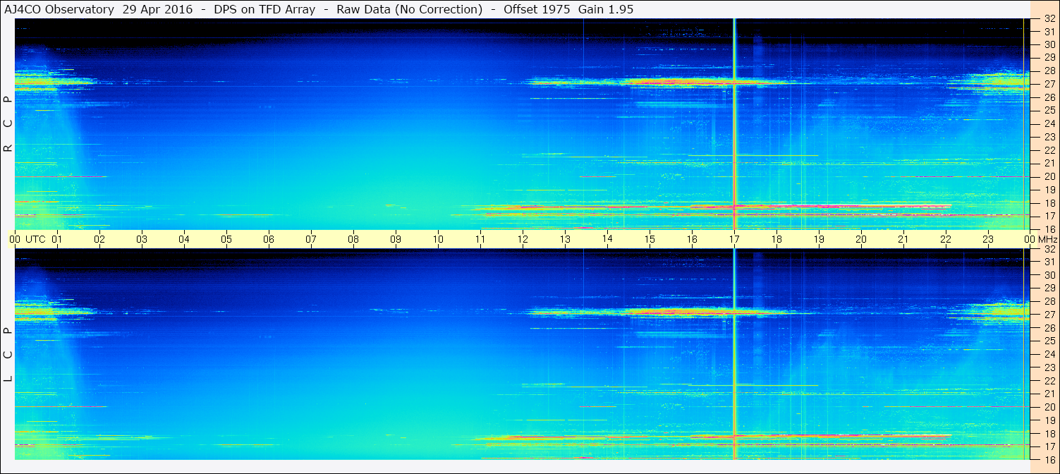The height and width of the screenshot is (474, 1060).
Task: Select the 17 hour mark on time axis
Action: point(734,239)
